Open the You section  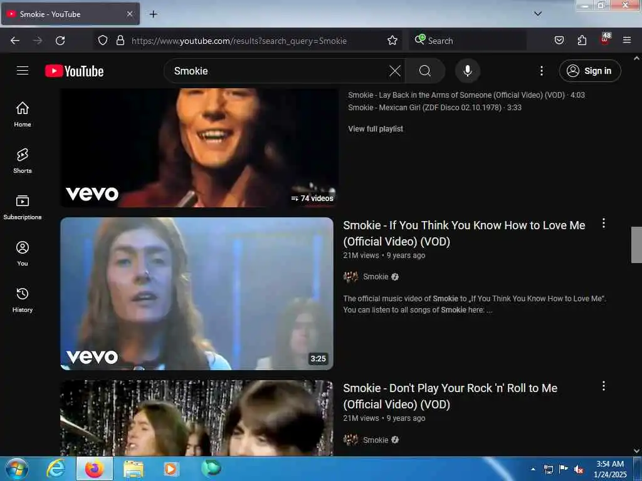[23, 254]
